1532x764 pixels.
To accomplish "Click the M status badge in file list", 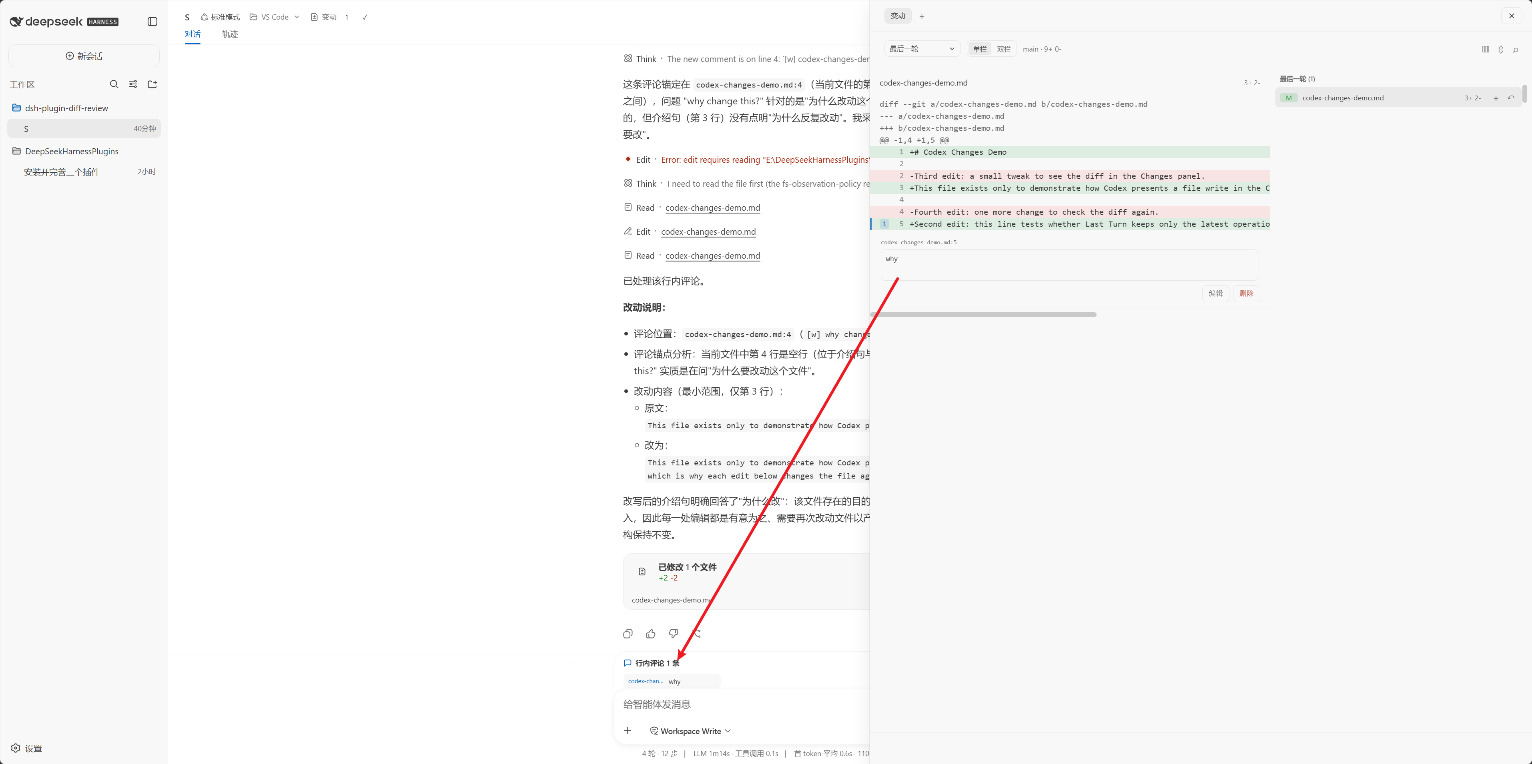I will click(1288, 98).
